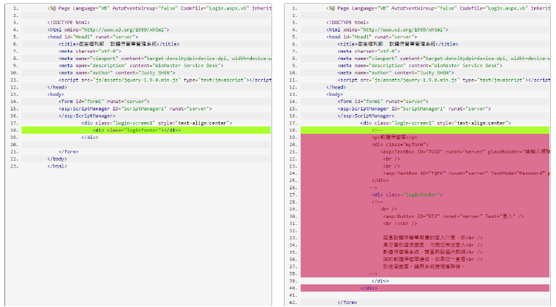Click the left pane's jquery-1.9.0.min.js script line

coord(165,80)
